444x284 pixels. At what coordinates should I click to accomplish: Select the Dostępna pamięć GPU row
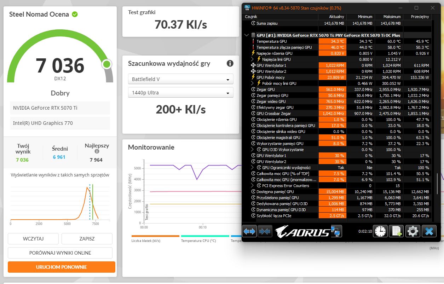[338, 192]
